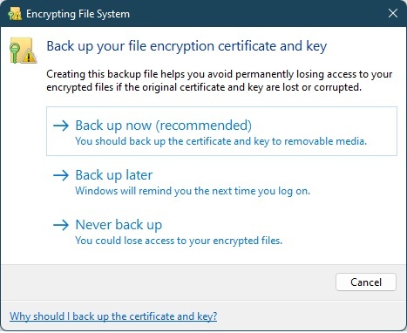Click the large key with warning icon
Image resolution: width=407 pixels, height=333 pixels.
[24, 51]
